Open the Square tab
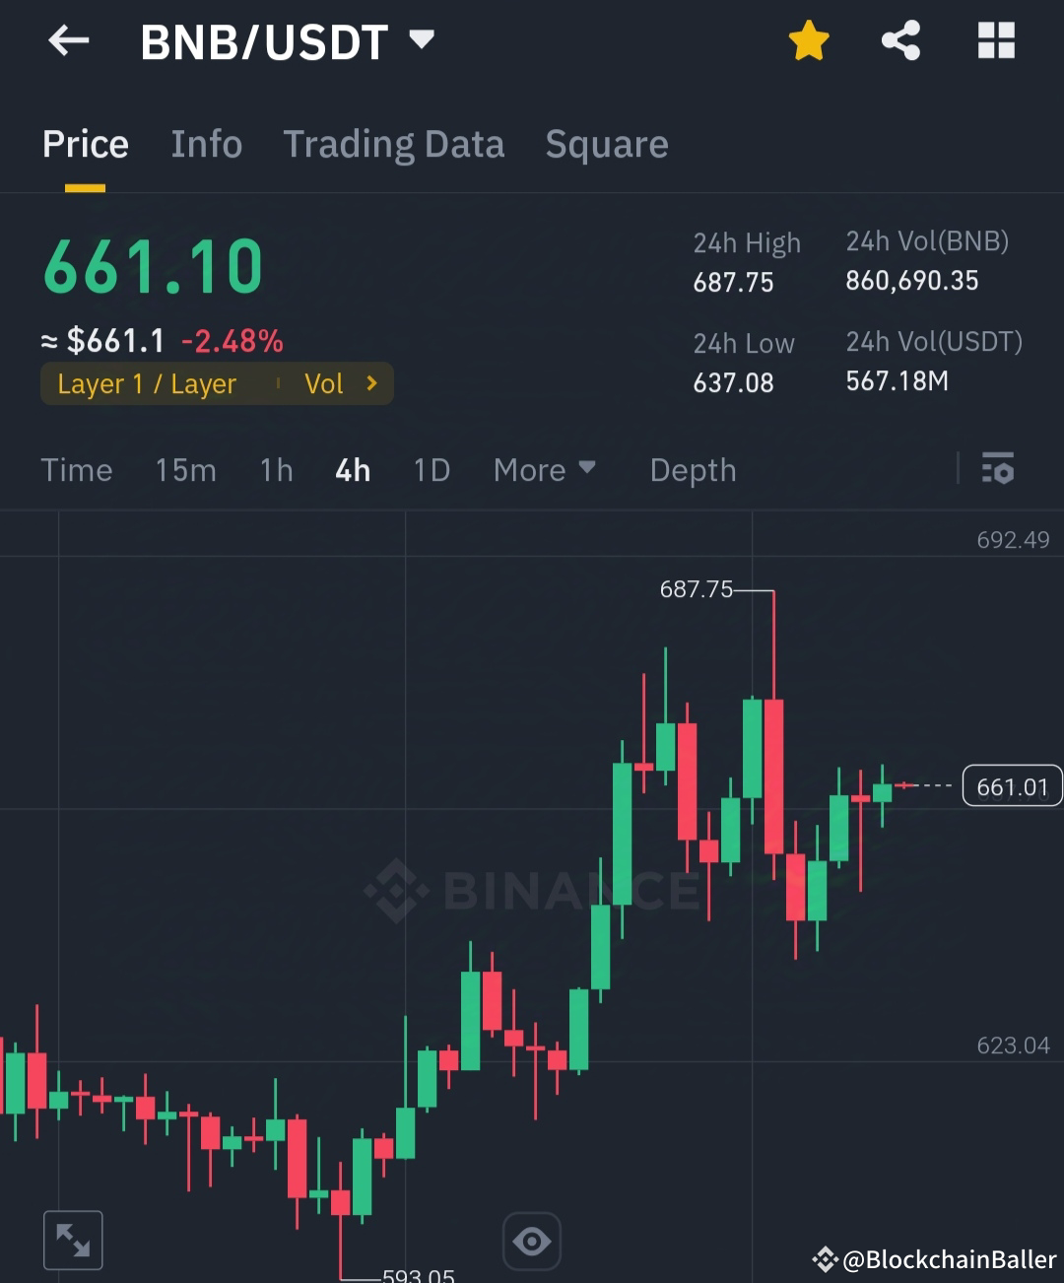The image size is (1064, 1283). pos(607,144)
